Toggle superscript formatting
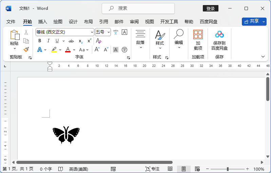Viewport: 271px width, 173px height. point(89,41)
